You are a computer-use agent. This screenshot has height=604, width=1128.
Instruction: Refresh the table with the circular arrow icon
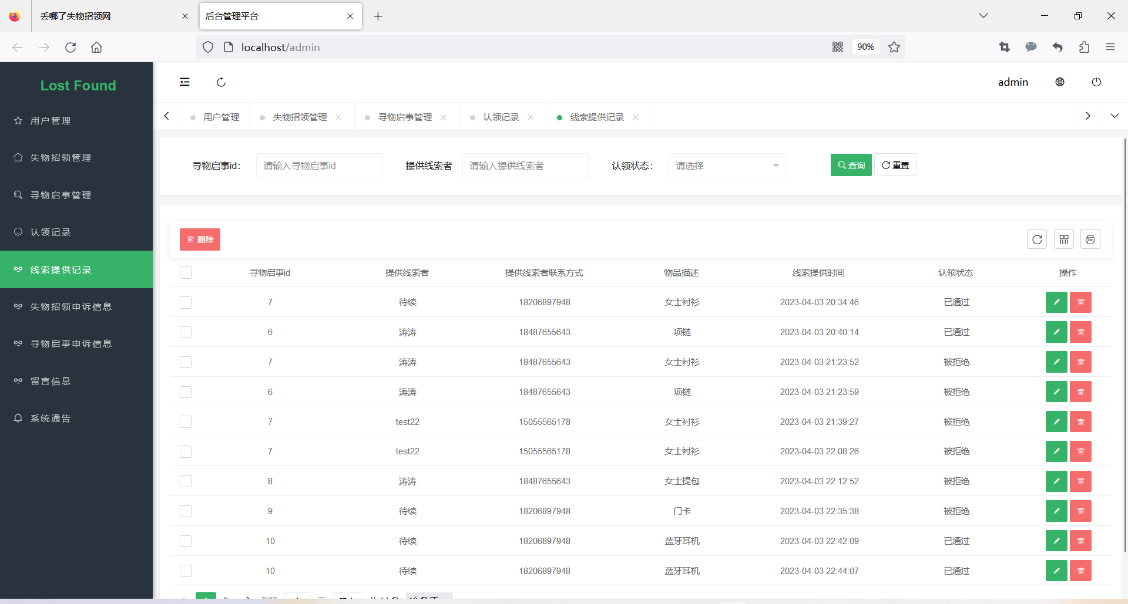click(x=1037, y=239)
